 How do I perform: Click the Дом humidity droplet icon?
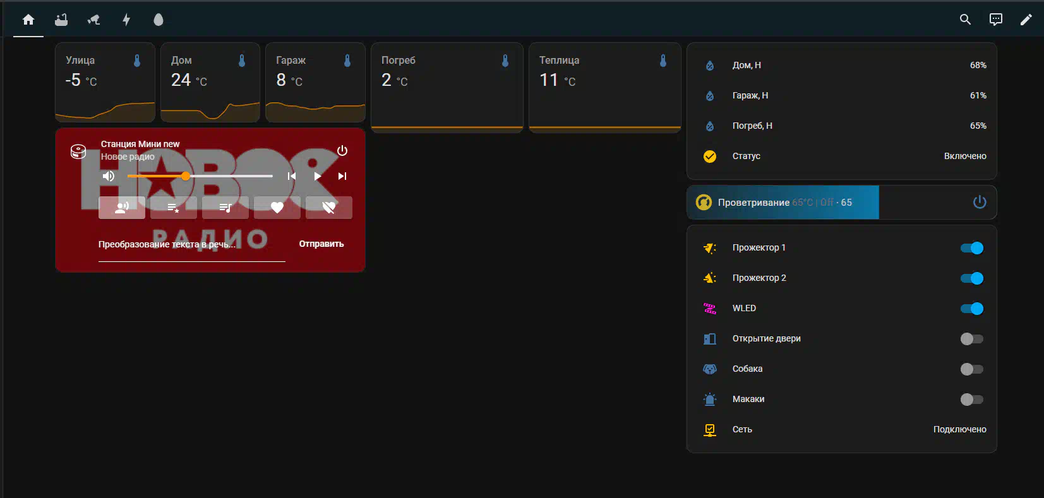pyautogui.click(x=710, y=65)
